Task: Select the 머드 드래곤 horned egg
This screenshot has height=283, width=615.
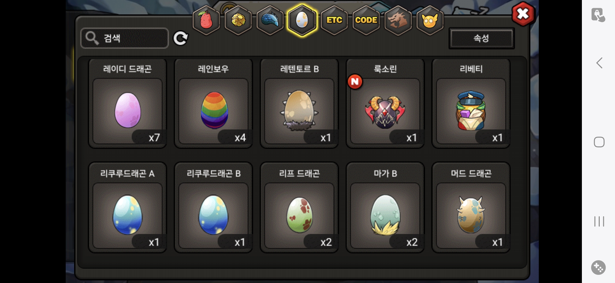Action: [471, 208]
